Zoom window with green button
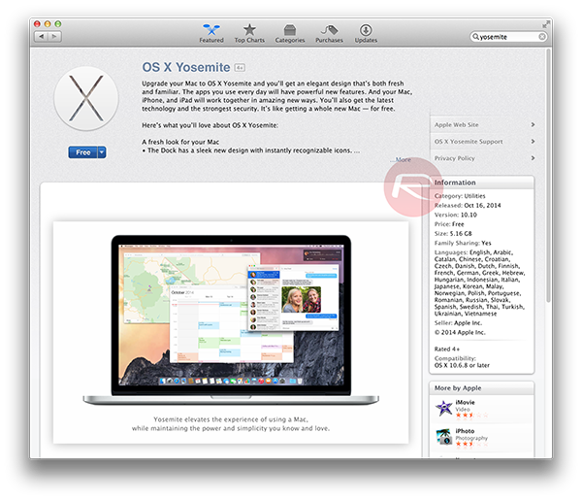Viewport: 582px width, 500px height. click(58, 23)
